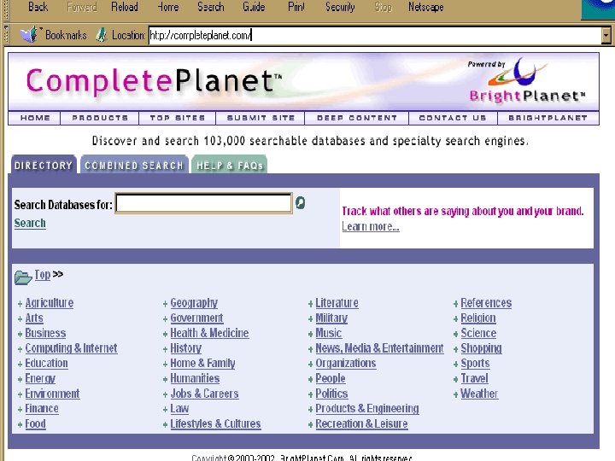This screenshot has width=615, height=461.
Task: Open the Shopping category link
Action: click(481, 348)
